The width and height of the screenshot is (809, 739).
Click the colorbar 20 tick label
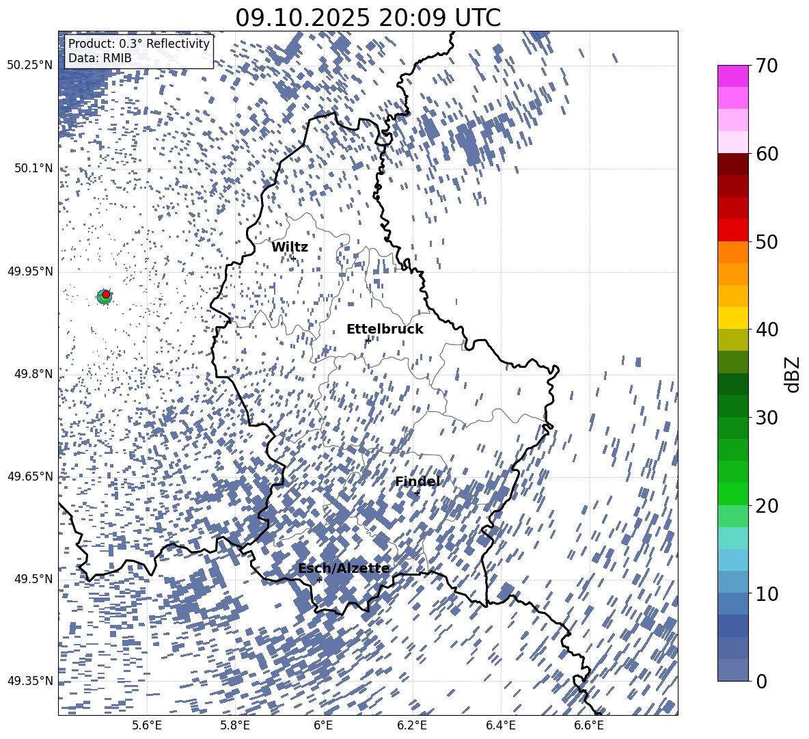pyautogui.click(x=767, y=505)
